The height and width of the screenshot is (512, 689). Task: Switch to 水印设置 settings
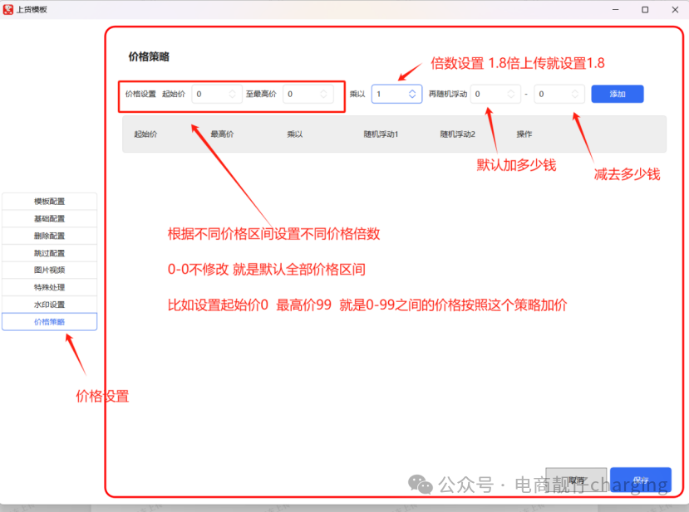coord(48,304)
